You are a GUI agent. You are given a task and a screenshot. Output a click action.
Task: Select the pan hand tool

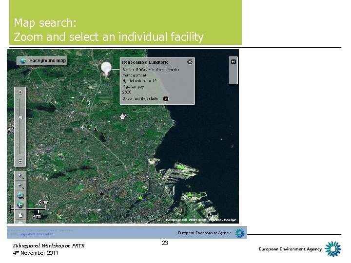coord(20,214)
